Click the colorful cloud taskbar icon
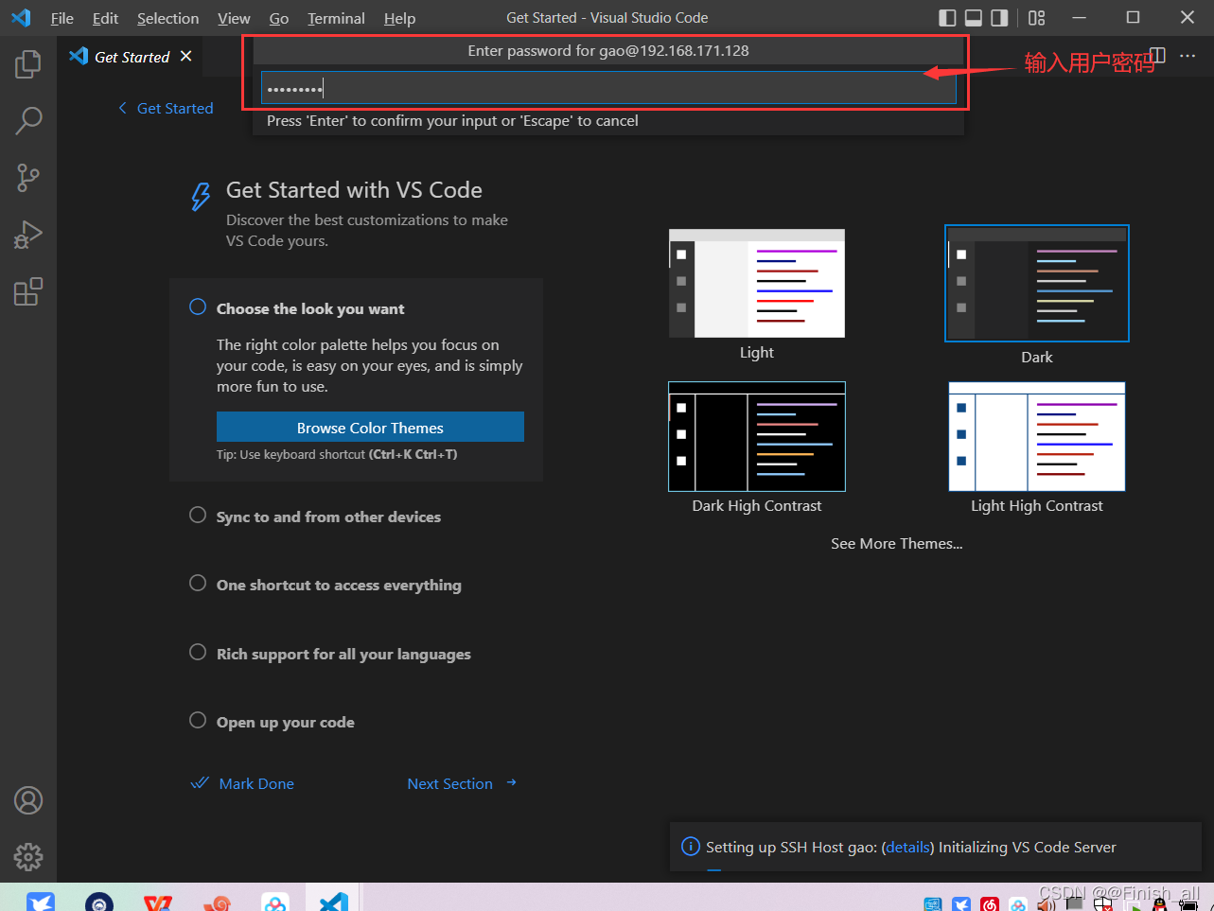 275,902
